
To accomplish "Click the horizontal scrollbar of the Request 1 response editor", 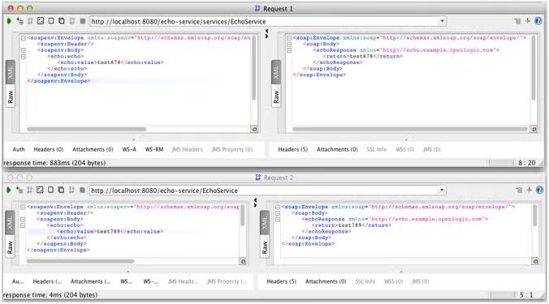I will [409, 129].
